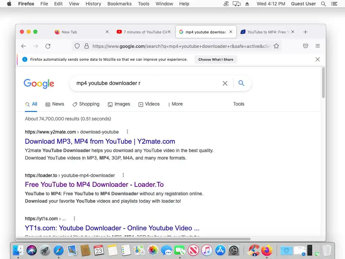Open the Guest User menu
The image size is (345, 259).
[304, 4]
